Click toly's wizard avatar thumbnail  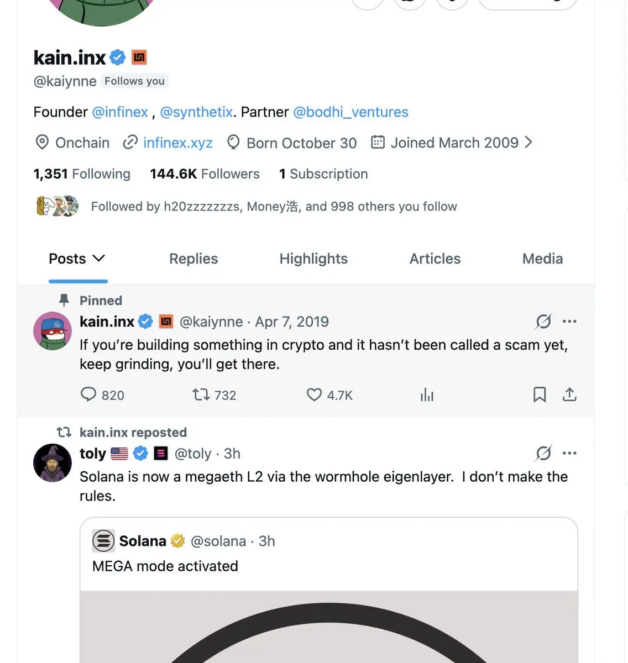tap(53, 463)
